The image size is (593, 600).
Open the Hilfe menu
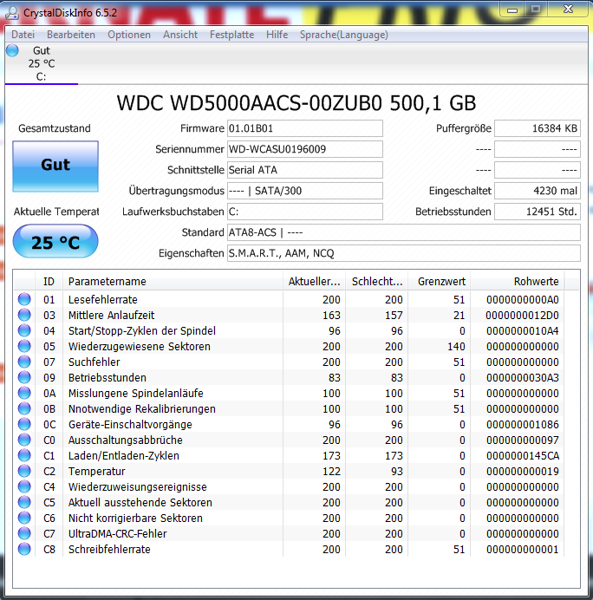click(277, 35)
